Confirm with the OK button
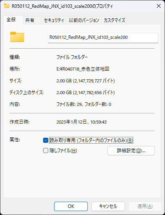 coord(71,206)
